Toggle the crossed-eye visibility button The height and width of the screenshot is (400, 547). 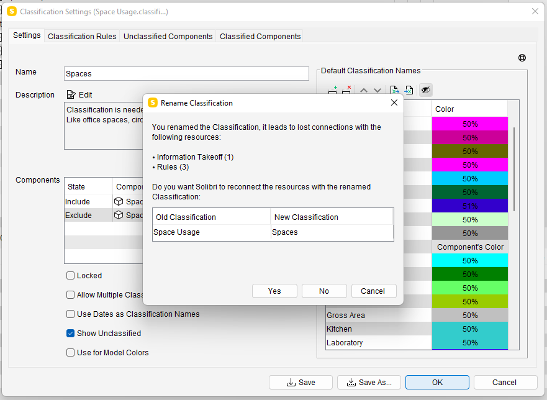pos(425,90)
